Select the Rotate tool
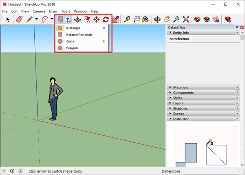Image resolution: width=245 pixels, height=175 pixels. coord(106,19)
